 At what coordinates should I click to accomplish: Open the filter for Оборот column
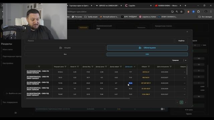[149, 67]
